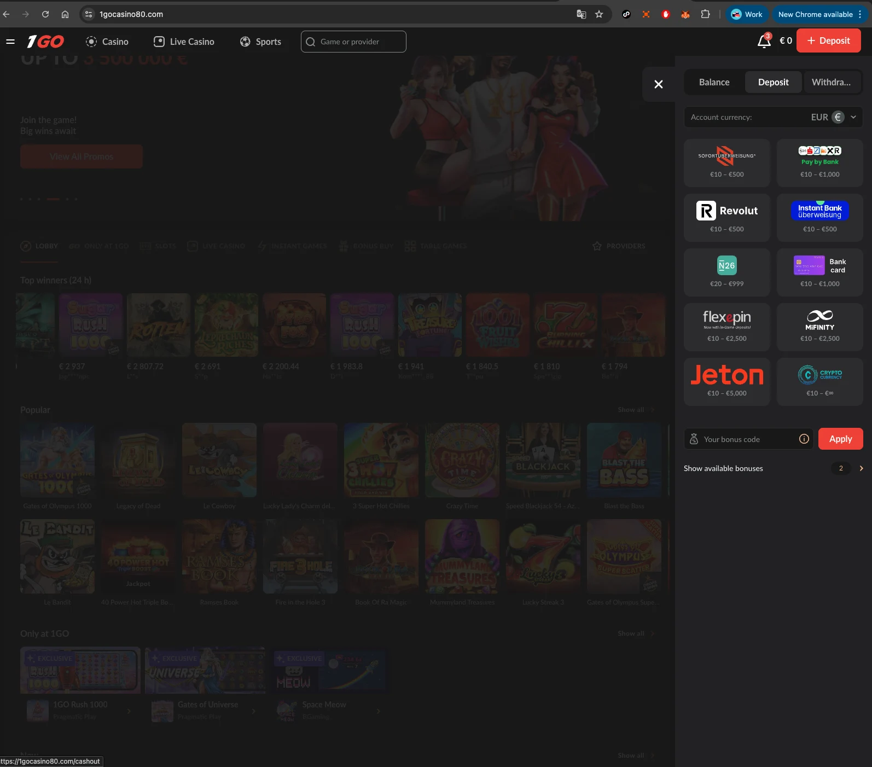Open the Chrome Work profile menu

747,14
